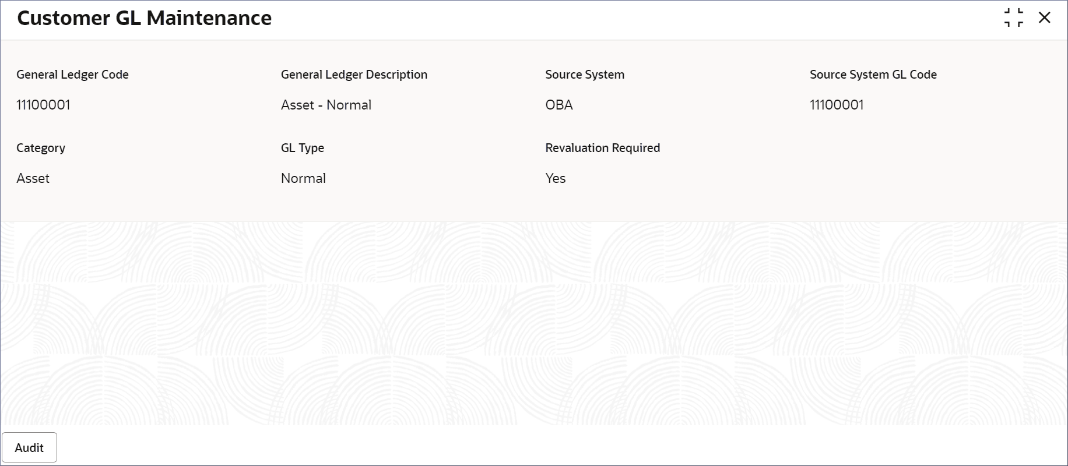1068x466 pixels.
Task: Click the Category field label
Action: pos(41,148)
